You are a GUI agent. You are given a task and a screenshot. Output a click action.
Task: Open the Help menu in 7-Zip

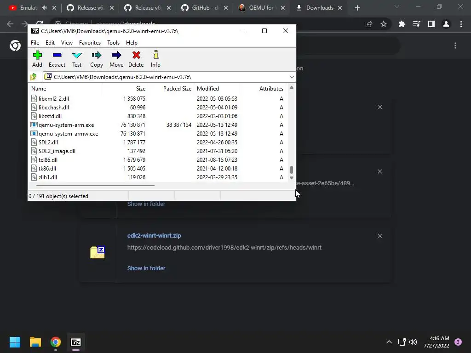coord(132,43)
